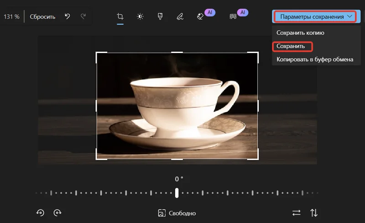This screenshot has height=223, width=365.
Task: Select the Markup pen tool
Action: [180, 17]
